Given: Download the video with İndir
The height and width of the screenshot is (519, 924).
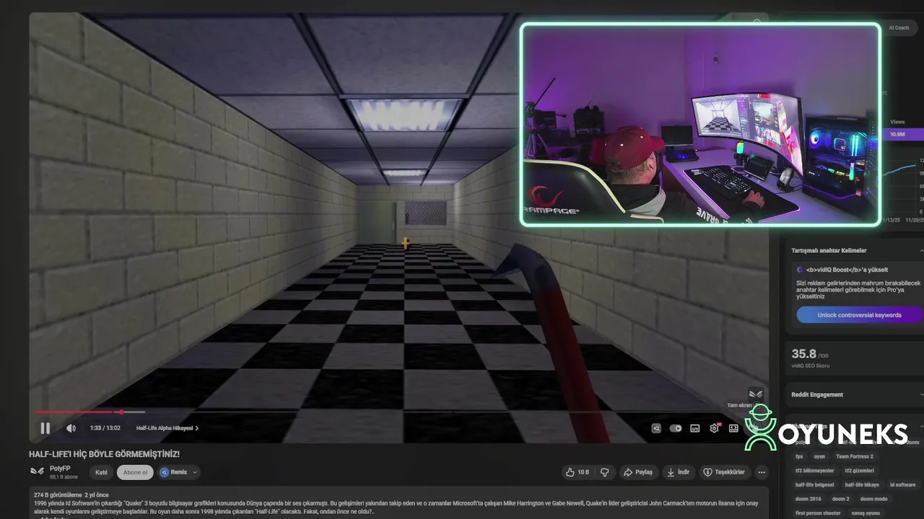Looking at the screenshot, I should pyautogui.click(x=679, y=472).
